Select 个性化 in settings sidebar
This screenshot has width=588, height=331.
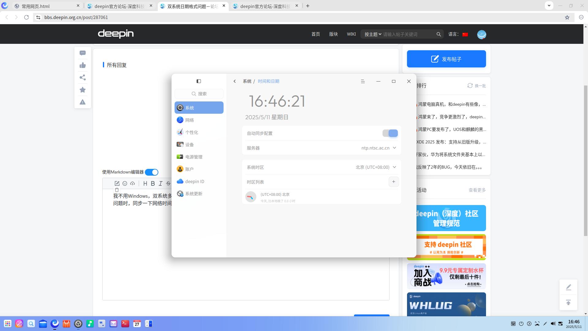coord(199,132)
